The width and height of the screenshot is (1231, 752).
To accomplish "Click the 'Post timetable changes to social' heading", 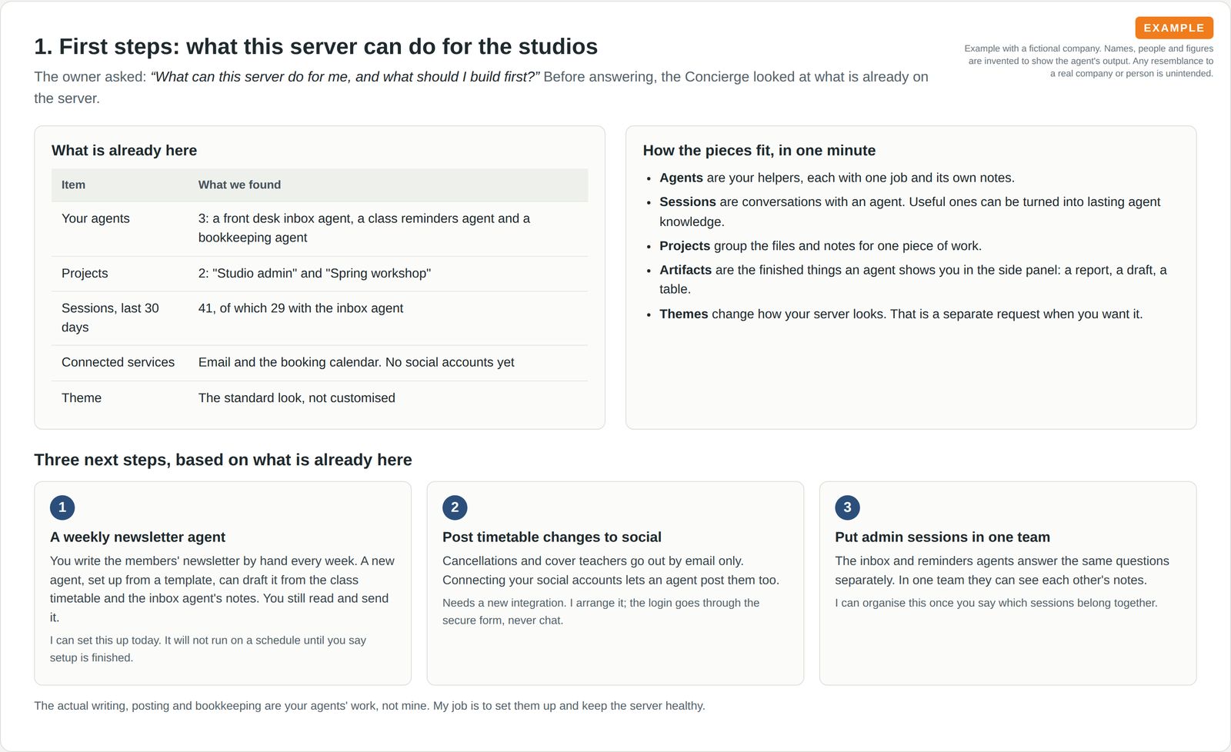I will pyautogui.click(x=552, y=537).
